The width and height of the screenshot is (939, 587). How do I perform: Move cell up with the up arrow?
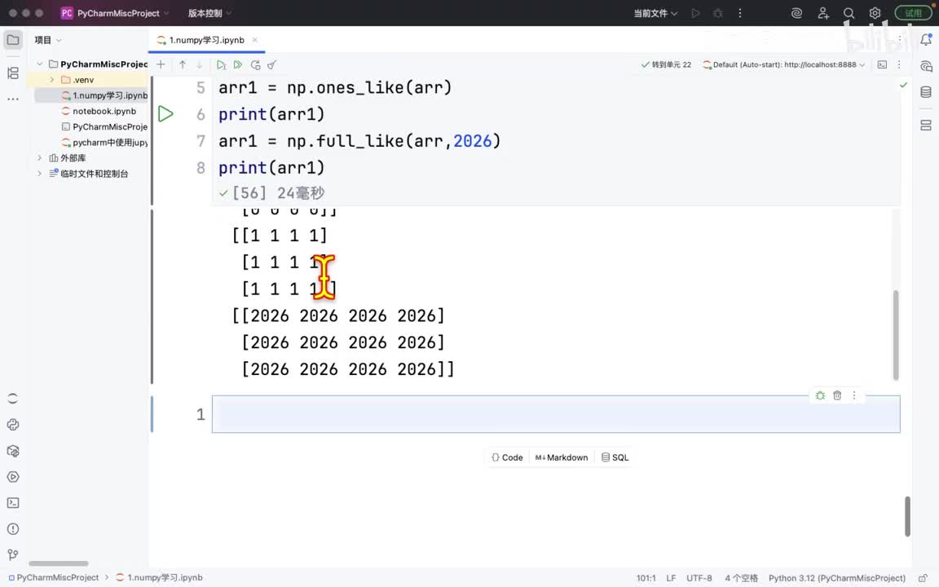(x=183, y=64)
